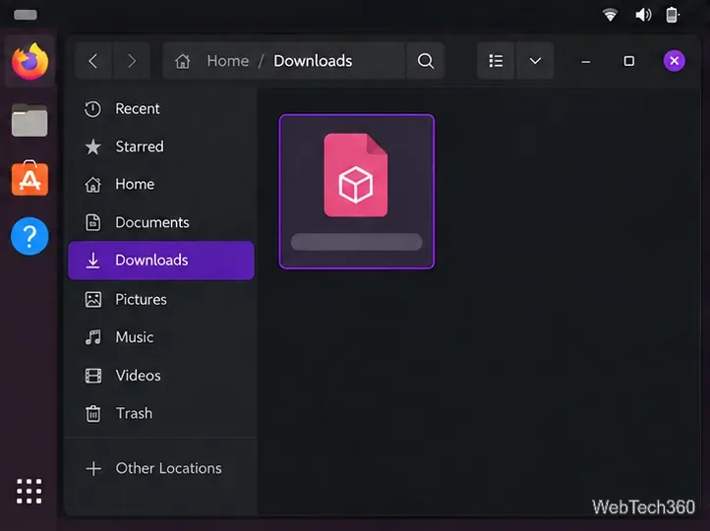Click the volume speaker icon in the top bar
The image size is (710, 531).
pyautogui.click(x=643, y=15)
